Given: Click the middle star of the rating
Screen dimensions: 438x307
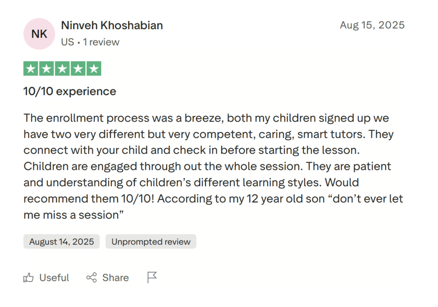Looking at the screenshot, I should (x=62, y=68).
